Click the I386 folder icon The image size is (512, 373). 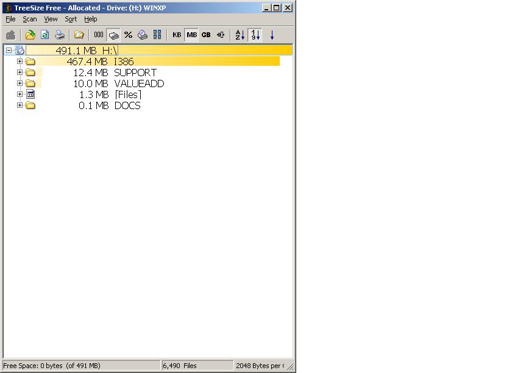click(x=30, y=62)
